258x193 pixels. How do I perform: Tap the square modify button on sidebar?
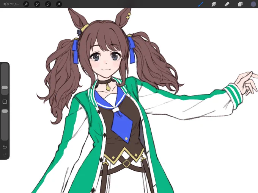5,102
